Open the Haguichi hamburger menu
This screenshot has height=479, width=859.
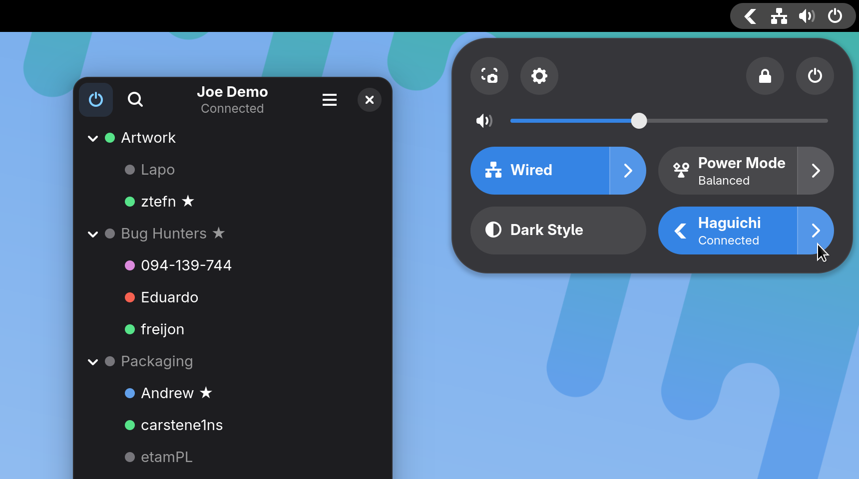(330, 100)
